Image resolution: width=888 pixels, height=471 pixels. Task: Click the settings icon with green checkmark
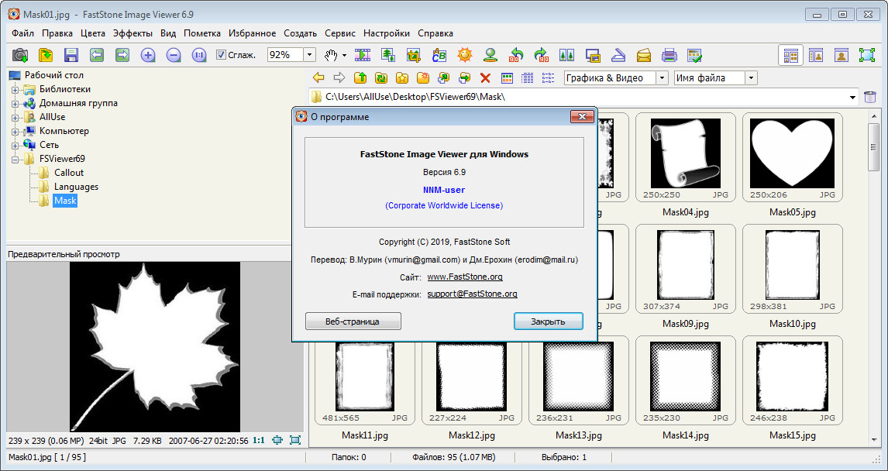click(x=695, y=55)
